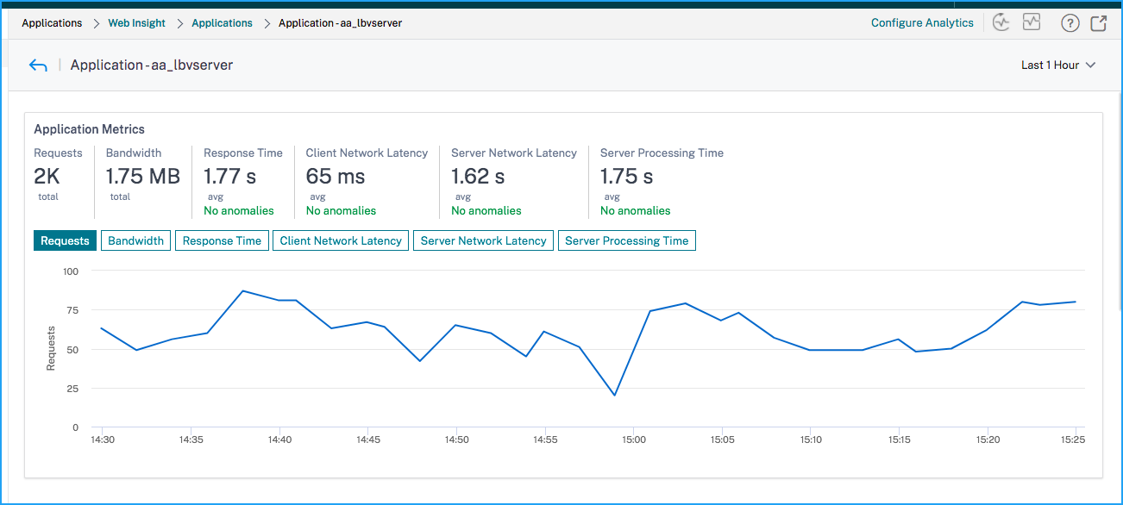Click the 15:00 time axis label
Screen dimensions: 1123x505
click(634, 440)
